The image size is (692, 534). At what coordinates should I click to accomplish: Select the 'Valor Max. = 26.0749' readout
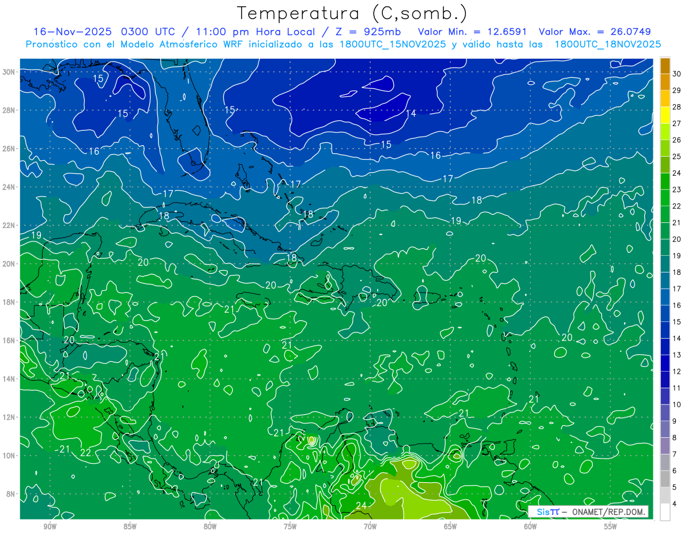point(595,32)
